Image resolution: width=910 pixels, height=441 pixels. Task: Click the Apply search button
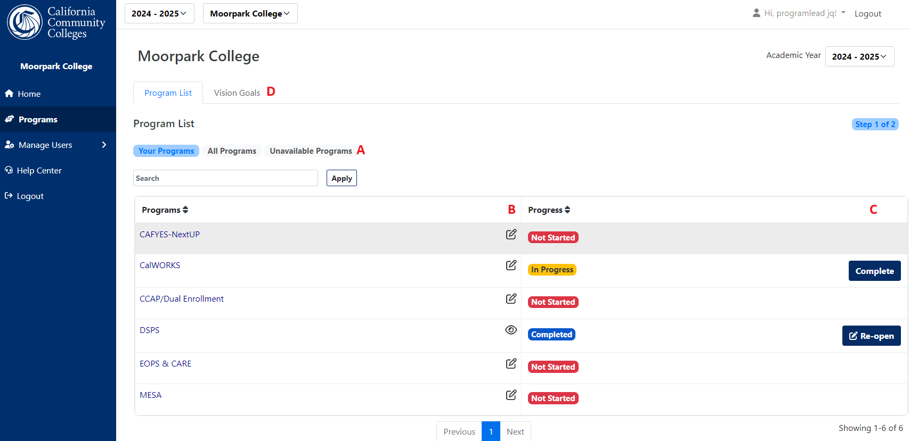[x=342, y=178]
